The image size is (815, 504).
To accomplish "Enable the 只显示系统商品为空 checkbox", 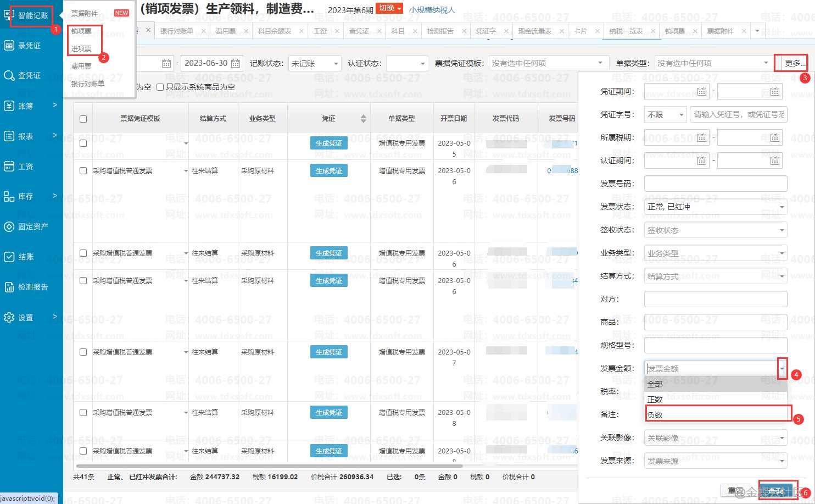I will (x=160, y=87).
